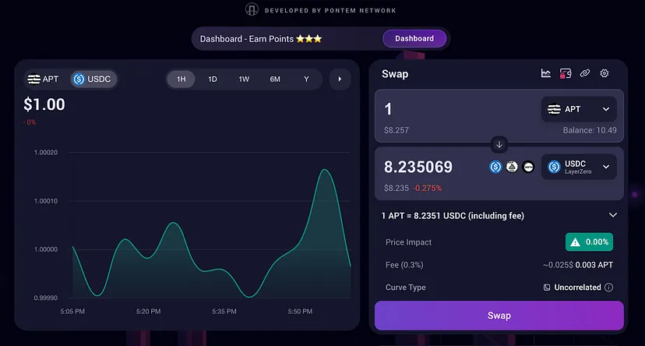
Task: Open the APT token dropdown
Action: tap(578, 109)
